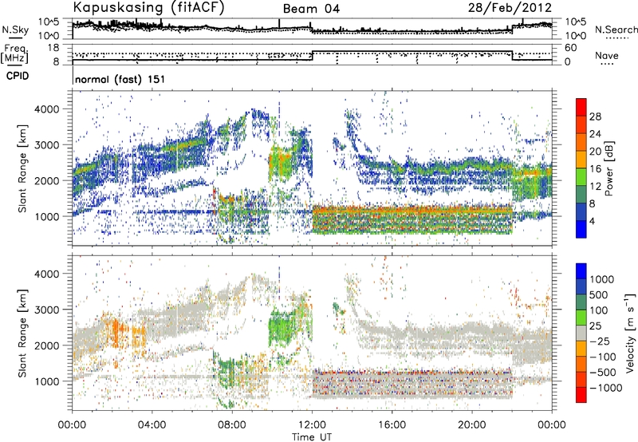Screen dimensions: 638x442
Task: Click the "3000" range tick of the power panel
Action: (x=48, y=145)
